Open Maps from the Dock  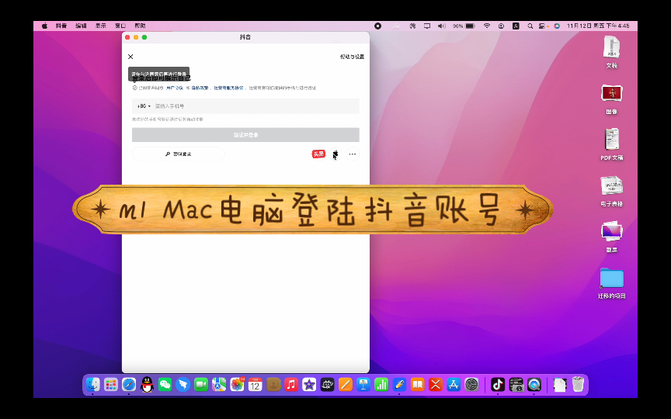[219, 385]
